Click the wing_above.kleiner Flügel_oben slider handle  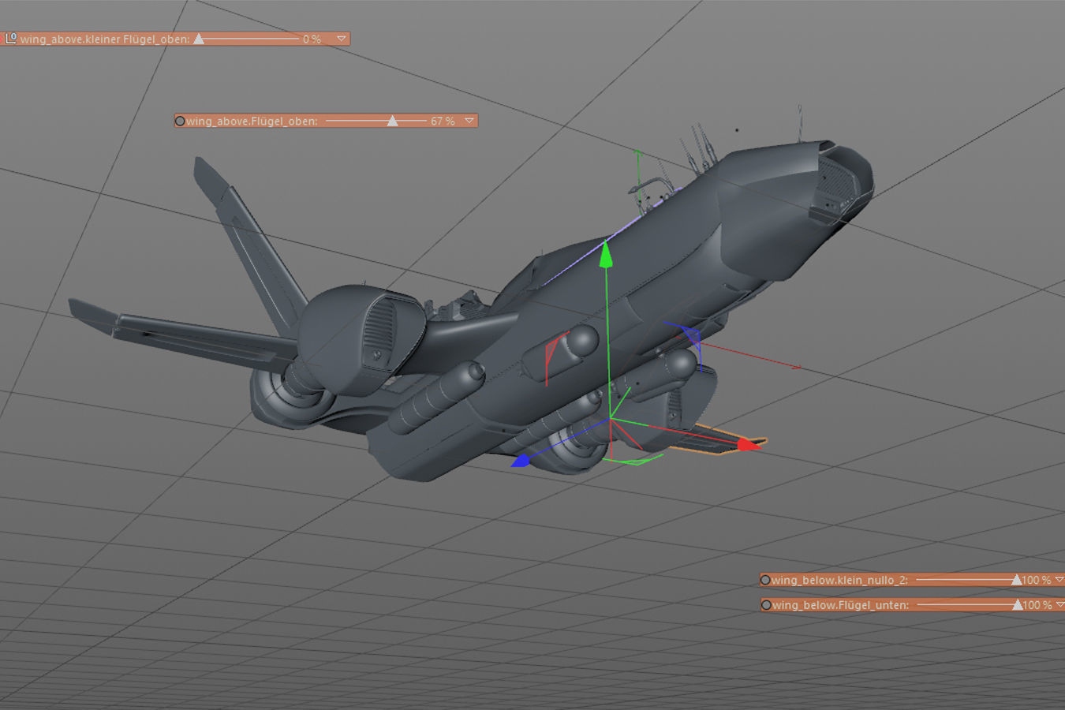point(199,39)
